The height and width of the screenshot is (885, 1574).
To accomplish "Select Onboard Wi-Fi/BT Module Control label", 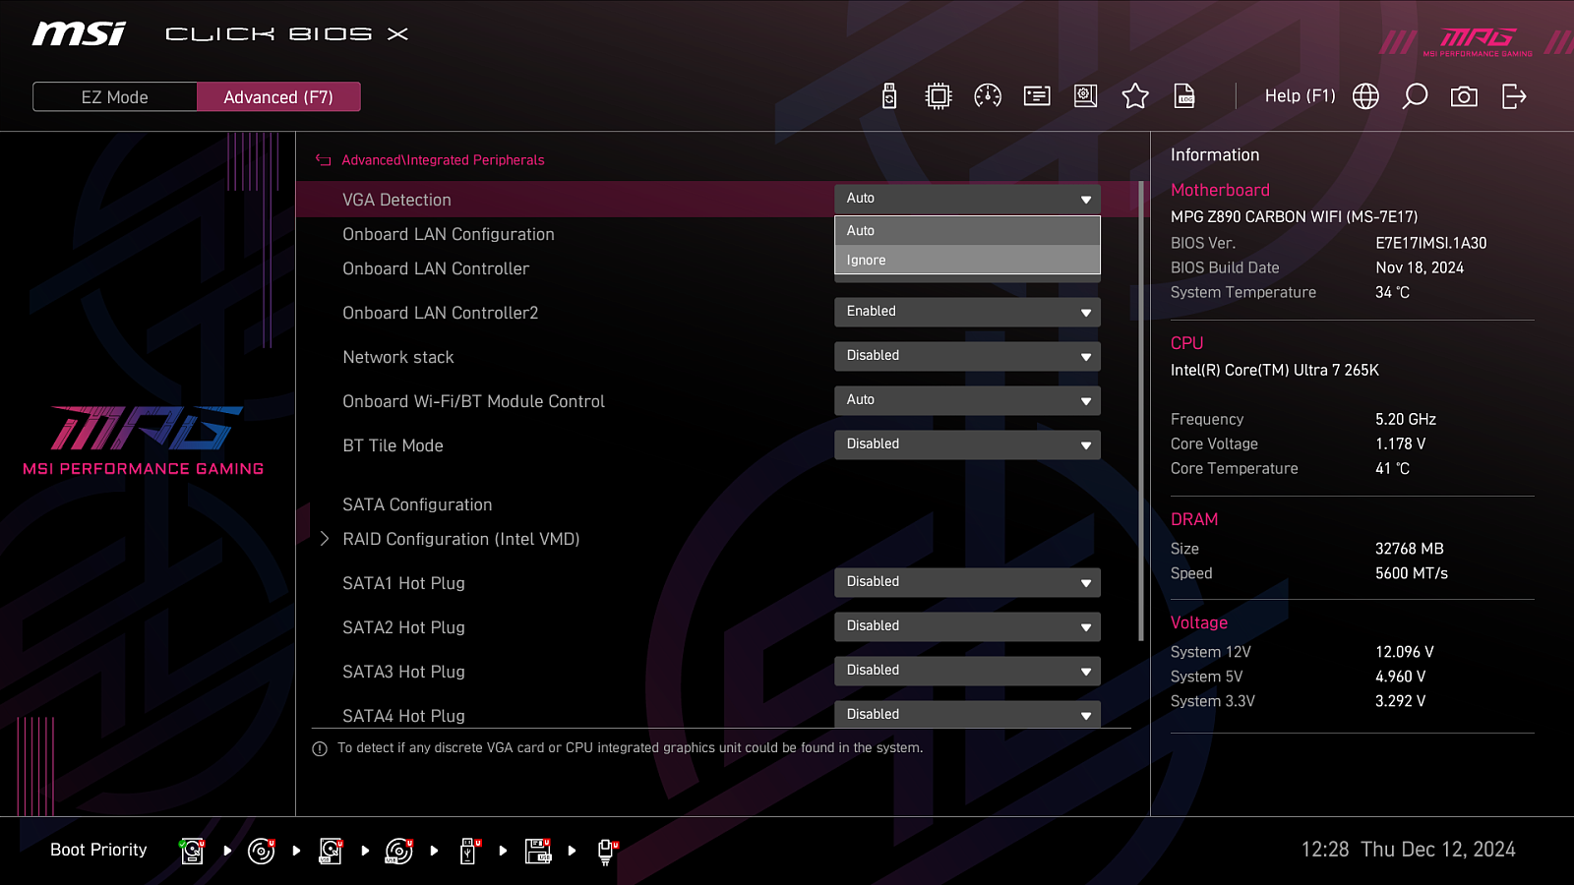I will tap(473, 401).
